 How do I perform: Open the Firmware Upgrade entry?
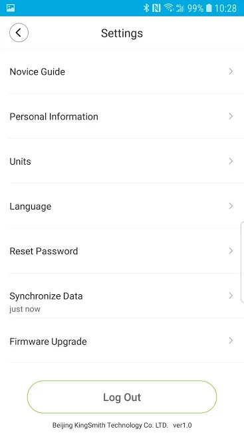(122, 341)
